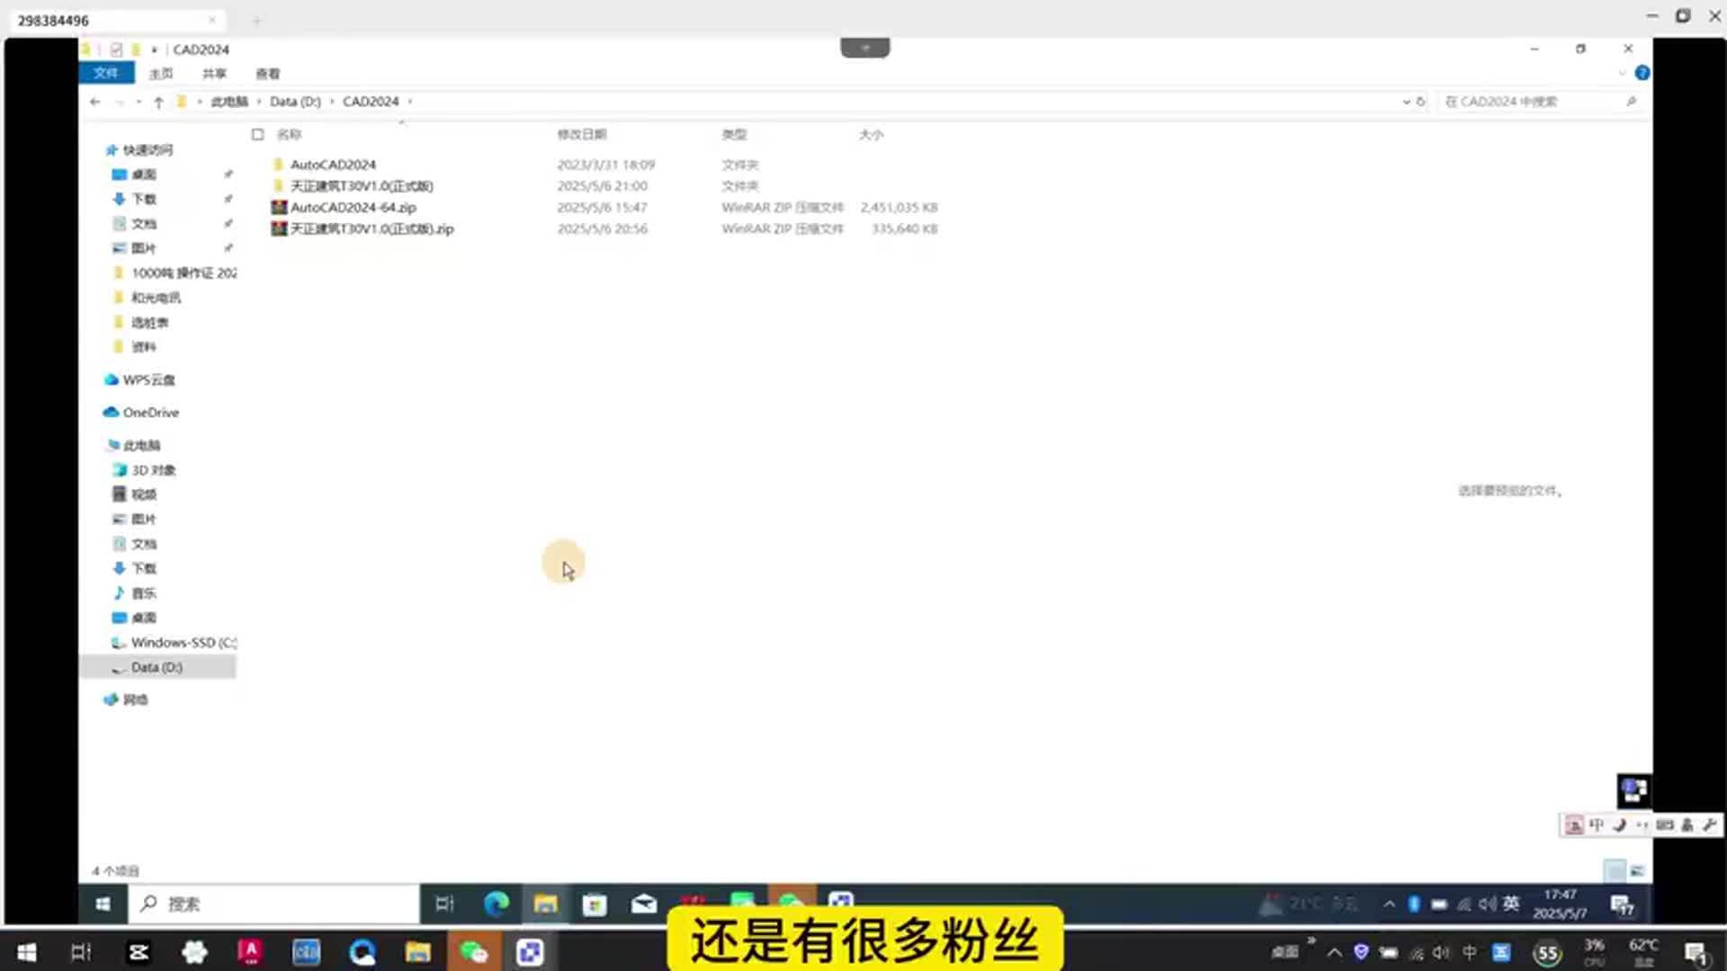Image resolution: width=1727 pixels, height=971 pixels.
Task: Switch the 英 input indicator in the tray
Action: [x=1511, y=904]
